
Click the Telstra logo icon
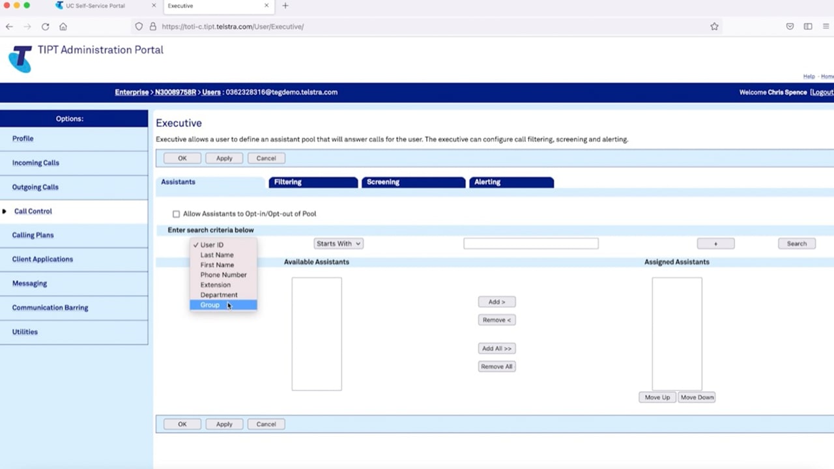tap(20, 59)
